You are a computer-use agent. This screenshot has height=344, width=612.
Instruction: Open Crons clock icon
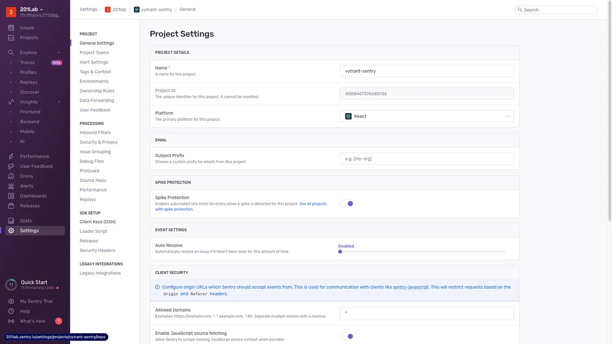coord(11,176)
